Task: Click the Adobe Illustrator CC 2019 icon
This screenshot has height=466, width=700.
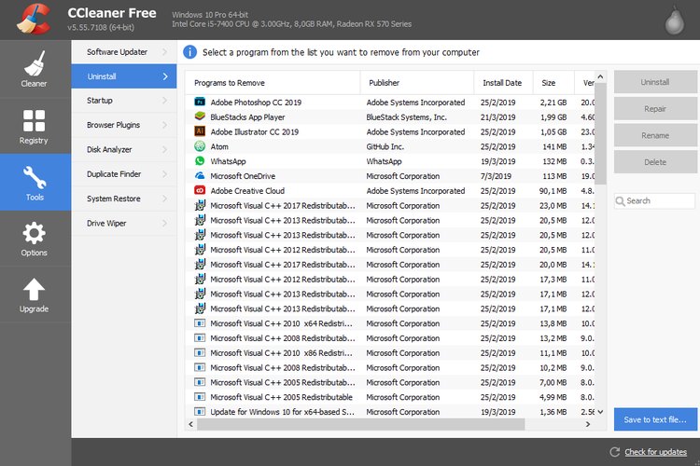Action: pos(200,131)
